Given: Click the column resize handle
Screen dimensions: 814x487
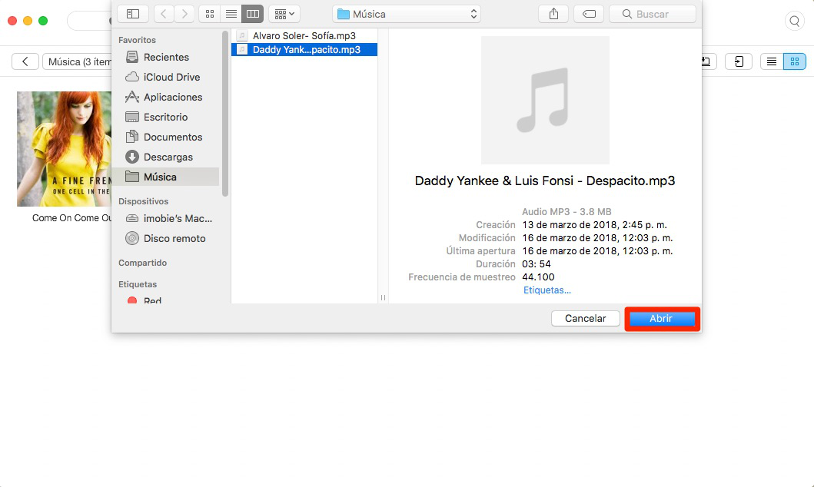Looking at the screenshot, I should [383, 298].
